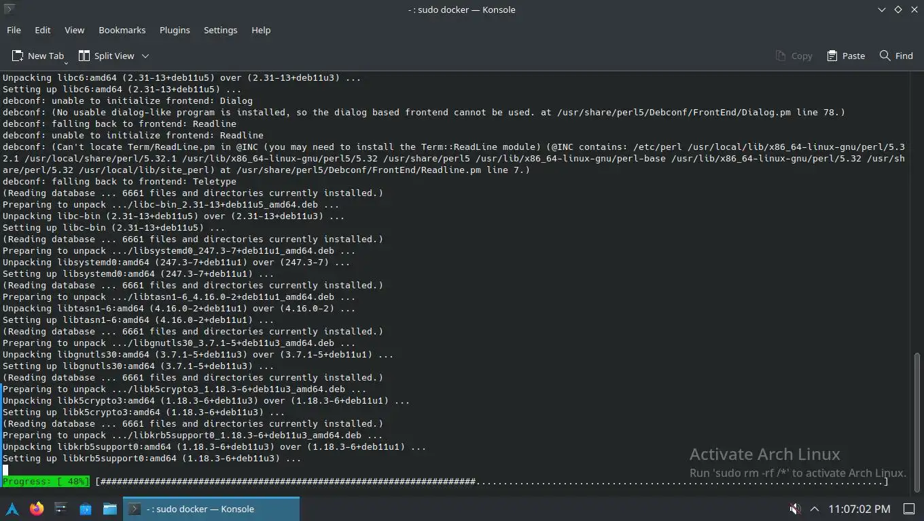Click 'falling back to frontend: Teletype' line
924x521 pixels.
pyautogui.click(x=120, y=181)
